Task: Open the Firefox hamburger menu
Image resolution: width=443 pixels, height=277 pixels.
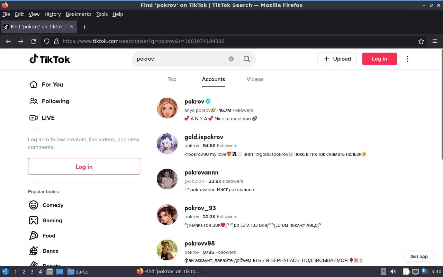Action: coord(435,41)
